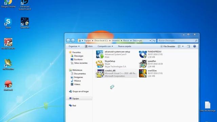Click the PANDAFREEAV file name
Viewport: 217px width, 122px height.
155,52
